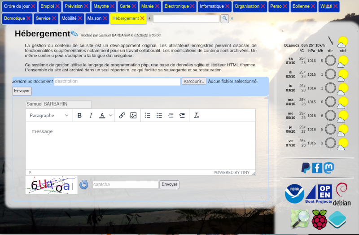The width and height of the screenshot is (359, 235).
Task: Open the Mastodon icon link
Action: click(329, 168)
